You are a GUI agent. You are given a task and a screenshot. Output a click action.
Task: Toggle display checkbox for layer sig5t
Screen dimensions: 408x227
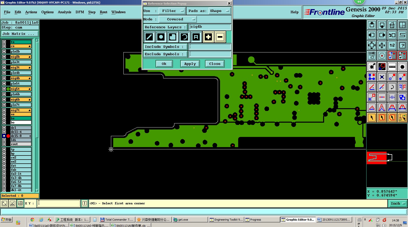[x=4, y=89]
